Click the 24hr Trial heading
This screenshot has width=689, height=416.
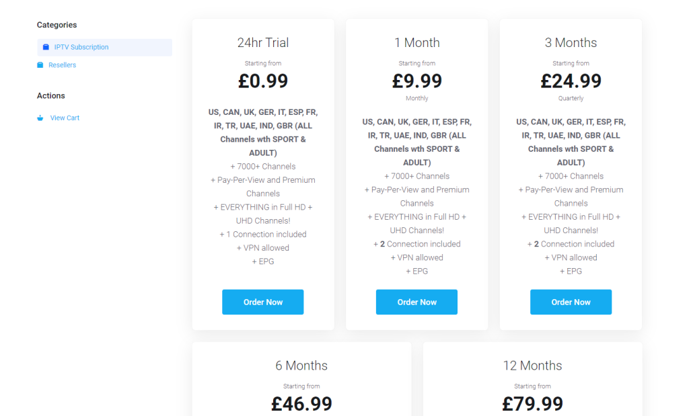tap(263, 42)
